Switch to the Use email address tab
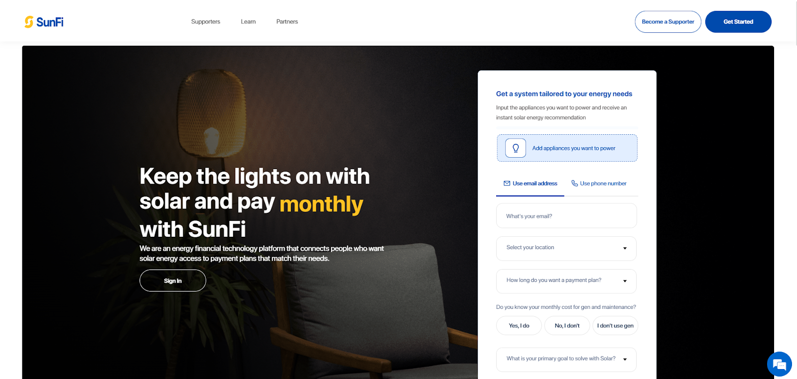797x379 pixels. [x=530, y=184]
